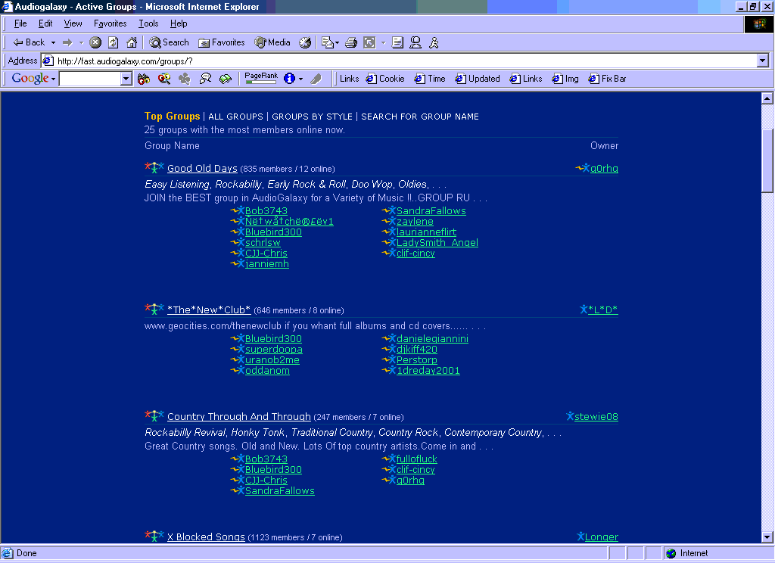Open the Google search box history dropdown
Image resolution: width=775 pixels, height=563 pixels.
pyautogui.click(x=126, y=79)
